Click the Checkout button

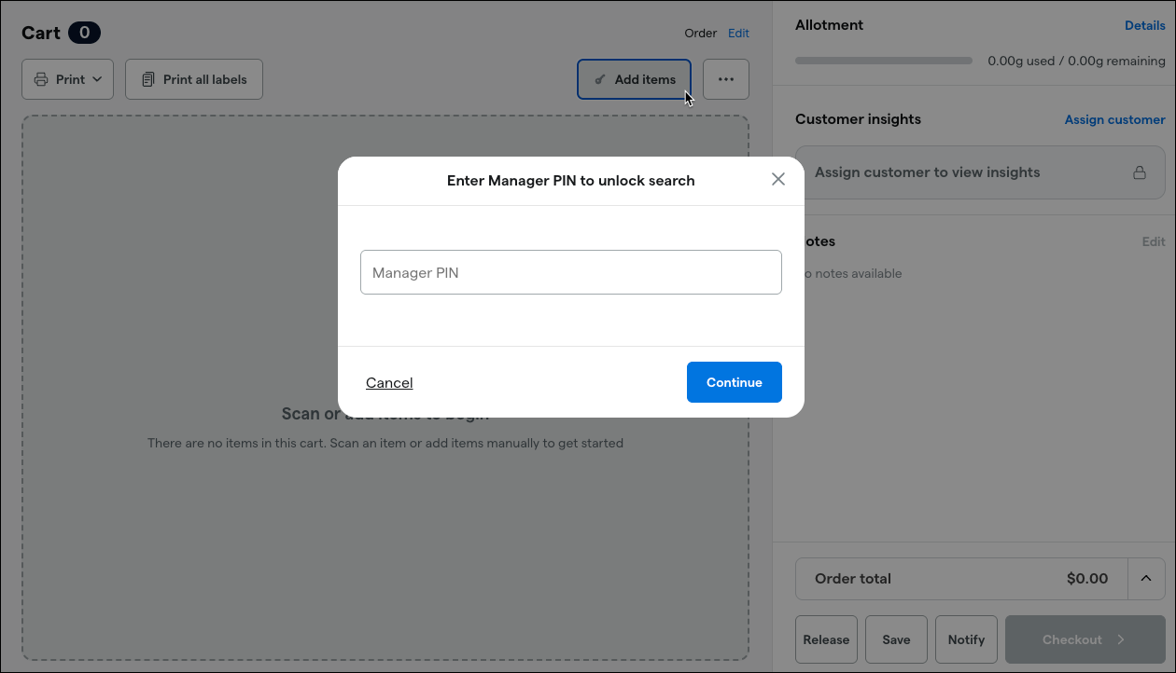[x=1085, y=639]
